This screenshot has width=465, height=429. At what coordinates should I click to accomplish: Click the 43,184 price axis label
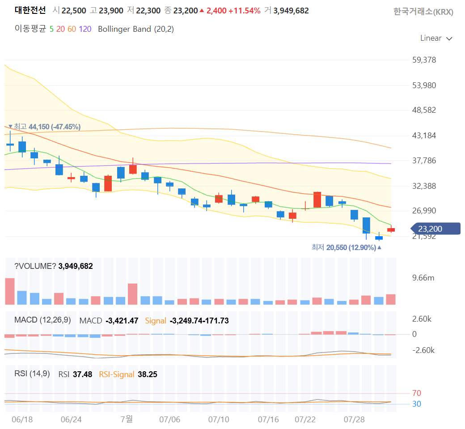[424, 136]
